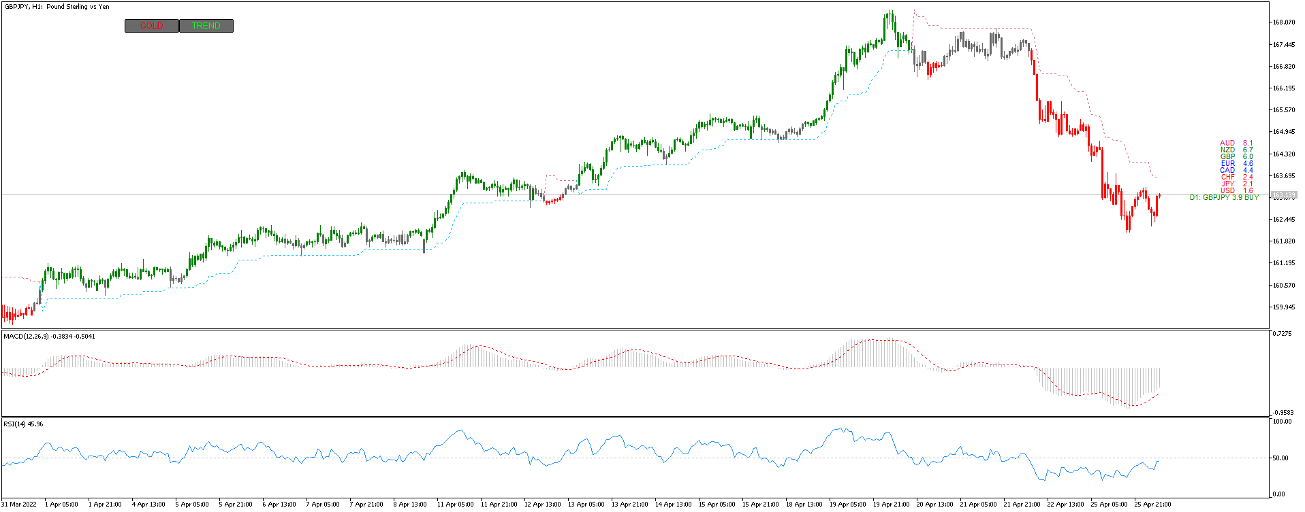Select the JPY 2.1 strength row
Viewport: 1305px width, 512px height.
(1236, 184)
